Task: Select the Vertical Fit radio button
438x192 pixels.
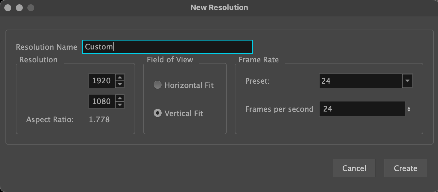Action: [x=157, y=113]
